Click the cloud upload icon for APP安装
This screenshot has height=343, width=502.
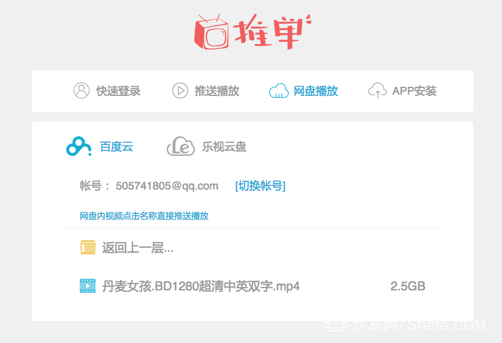click(378, 90)
